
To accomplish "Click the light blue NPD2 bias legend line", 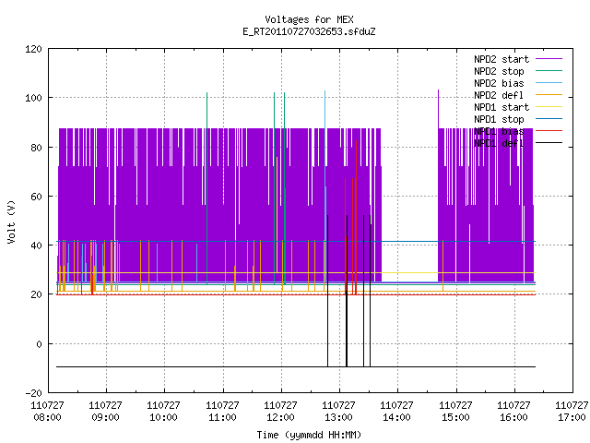I will (x=549, y=83).
